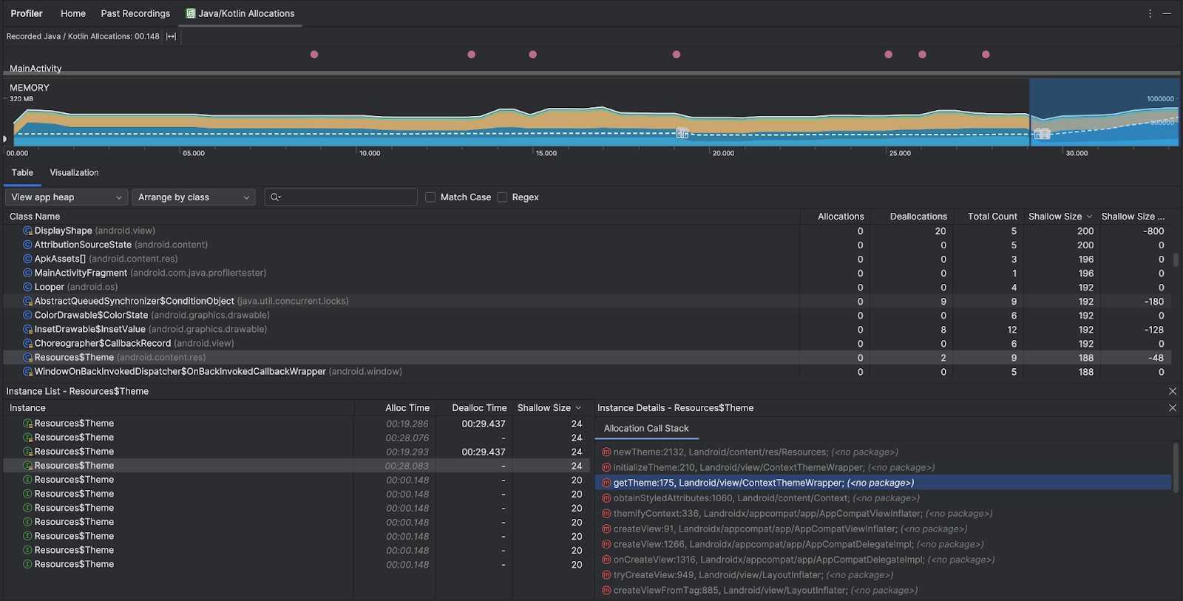Viewport: 1183px width, 601px height.
Task: Open the Arrange by class dropdown
Action: 193,197
